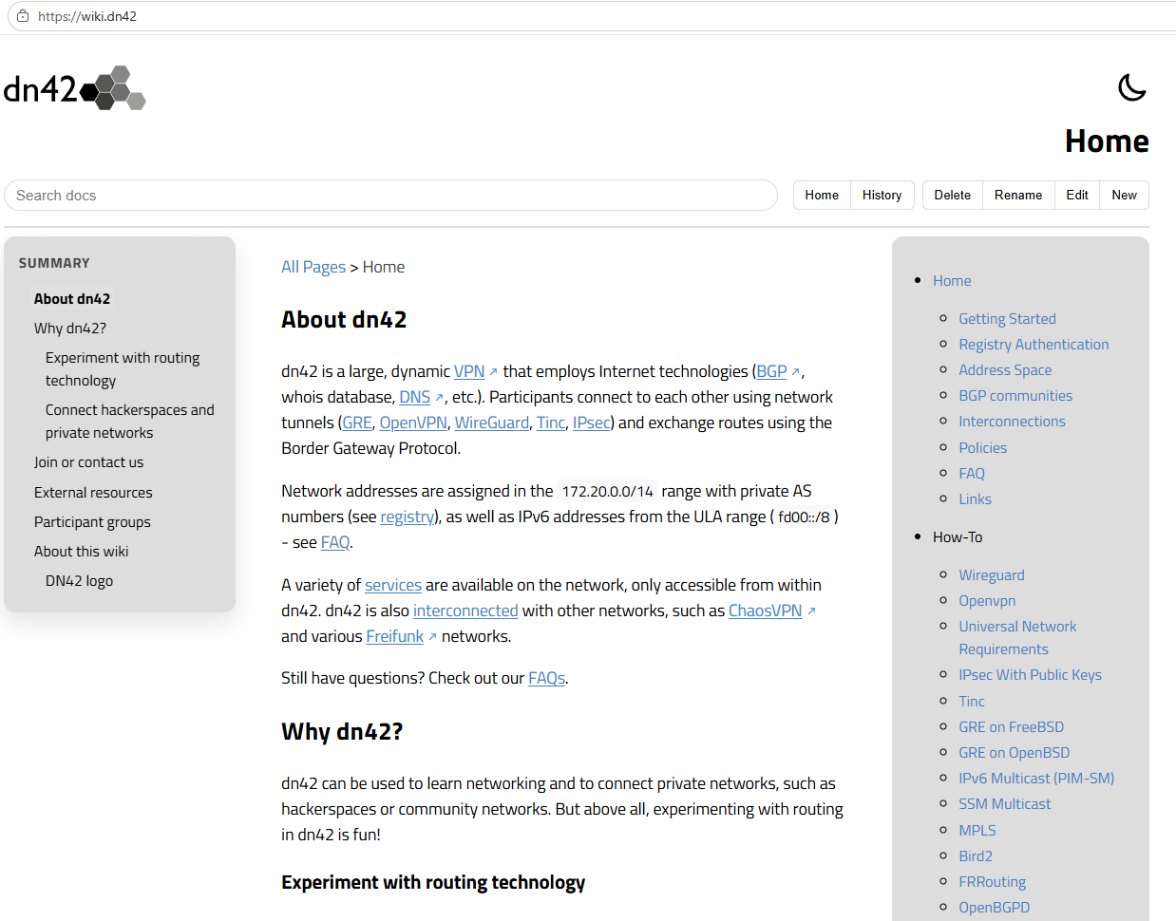Go to About this wiki section
This screenshot has width=1176, height=921.
point(81,552)
